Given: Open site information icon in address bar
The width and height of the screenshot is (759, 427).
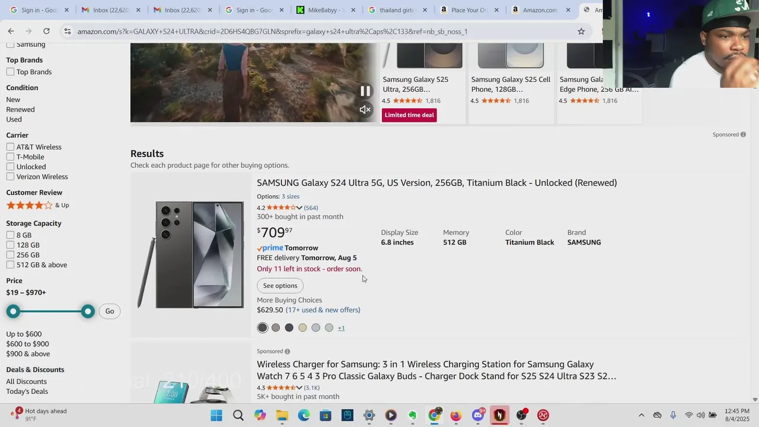Looking at the screenshot, I should coord(68,31).
